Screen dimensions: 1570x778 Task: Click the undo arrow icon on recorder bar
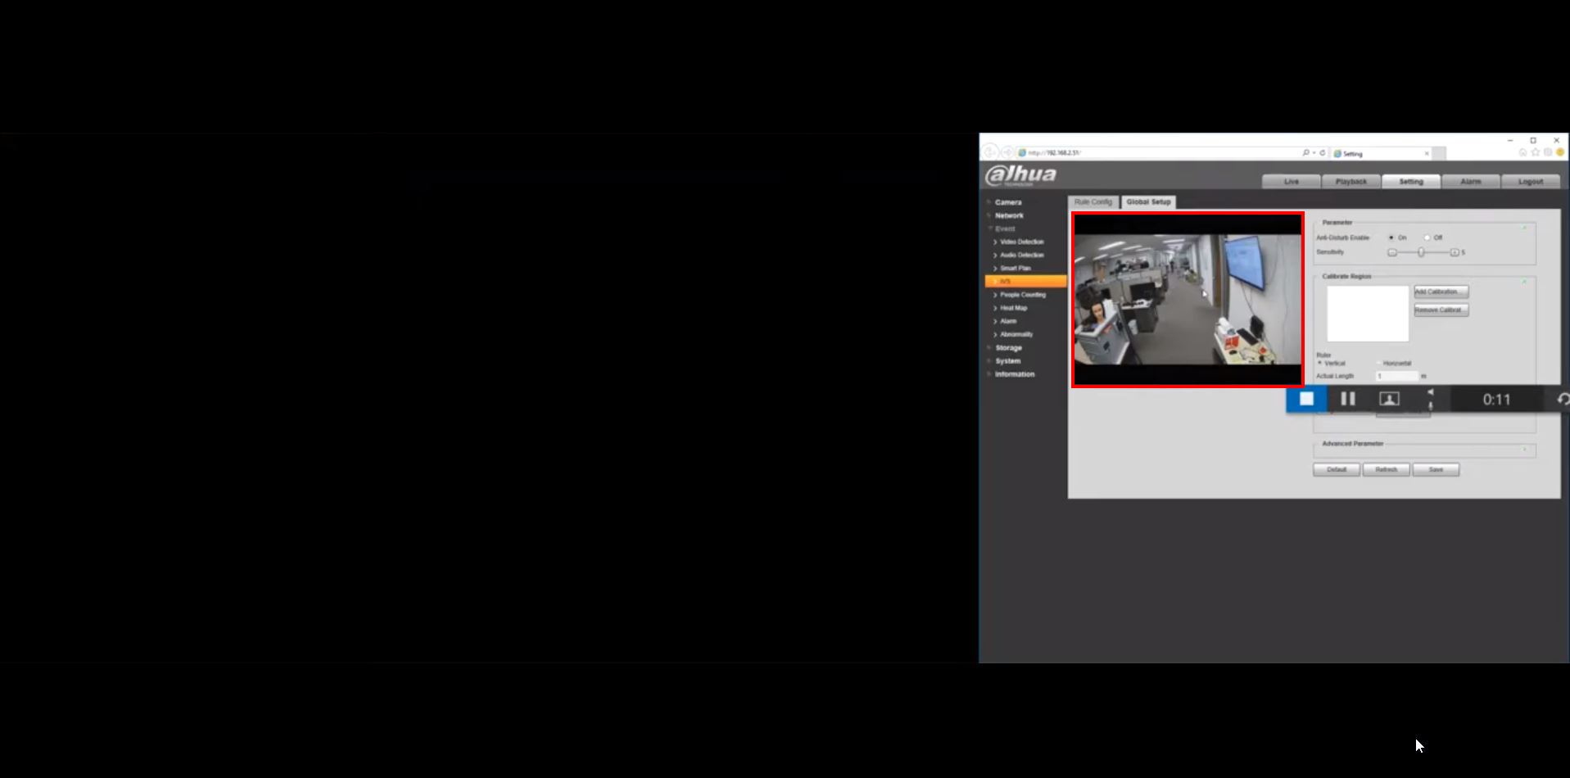click(x=1563, y=399)
